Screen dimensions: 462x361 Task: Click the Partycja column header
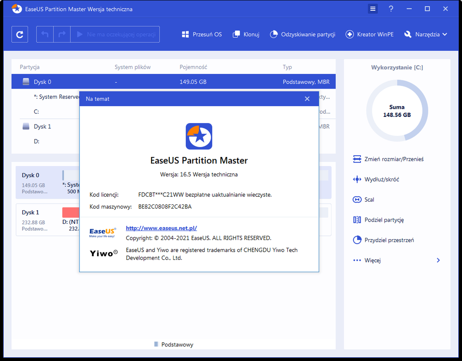point(29,67)
